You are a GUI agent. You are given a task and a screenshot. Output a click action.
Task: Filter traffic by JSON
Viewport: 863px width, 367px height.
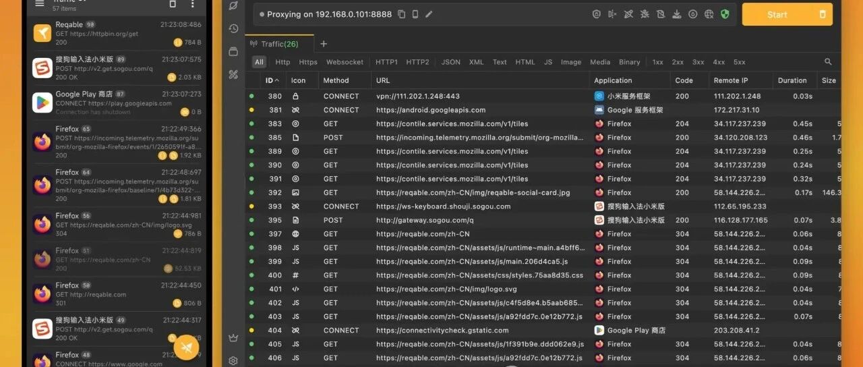(x=450, y=62)
